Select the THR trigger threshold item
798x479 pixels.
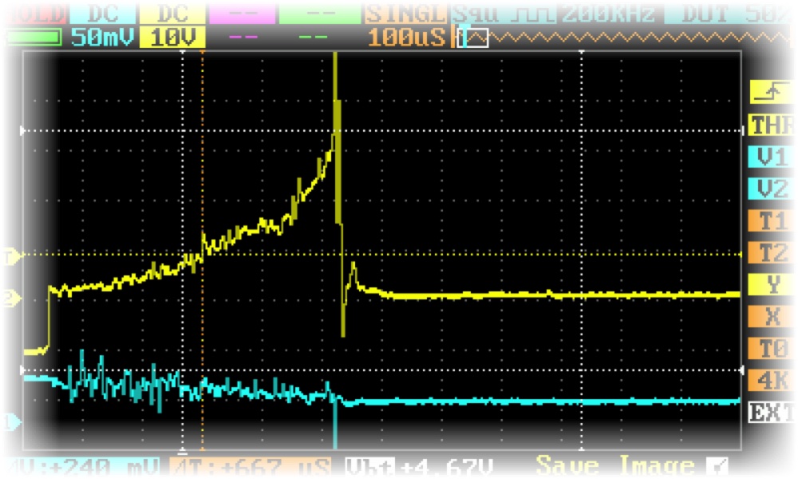[x=771, y=125]
